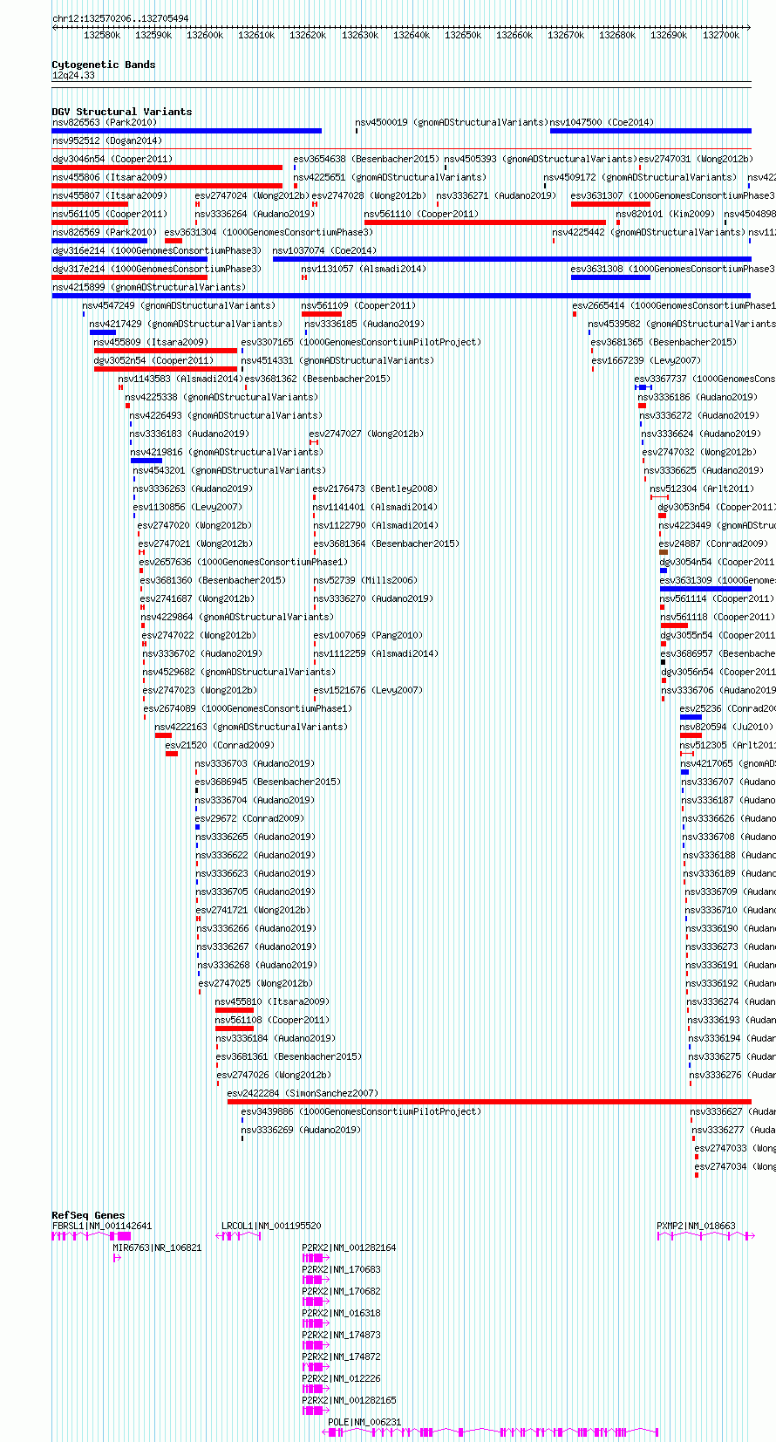This screenshot has height=1442, width=776.
Task: Select variant esv2674089 (1000GenomesConsortiumPhase1)
Action: point(248,708)
